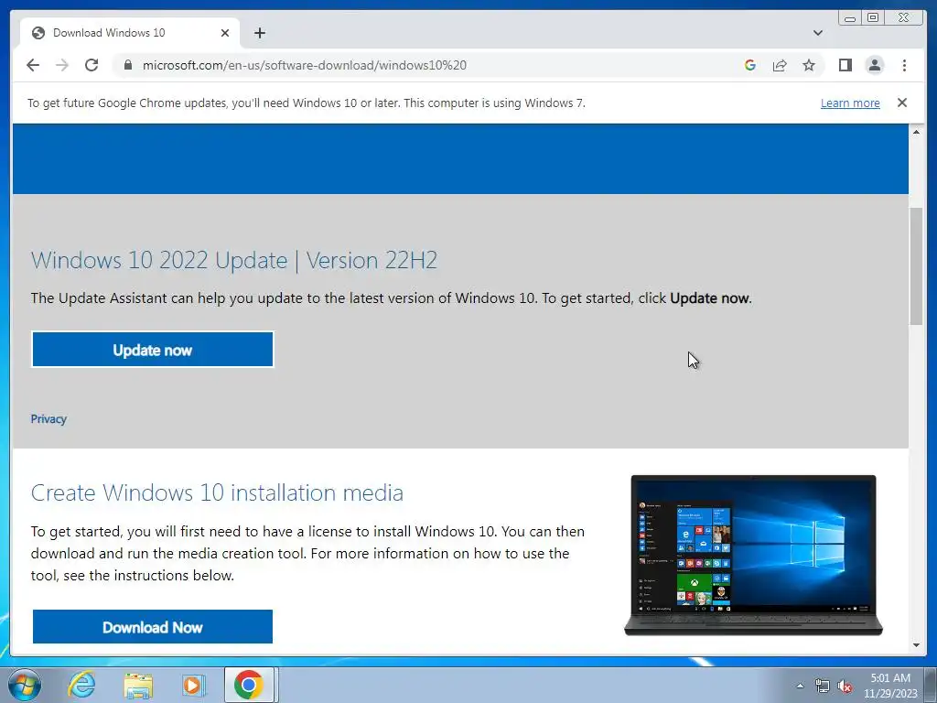
Task: Open Chrome side panel
Action: (x=845, y=65)
